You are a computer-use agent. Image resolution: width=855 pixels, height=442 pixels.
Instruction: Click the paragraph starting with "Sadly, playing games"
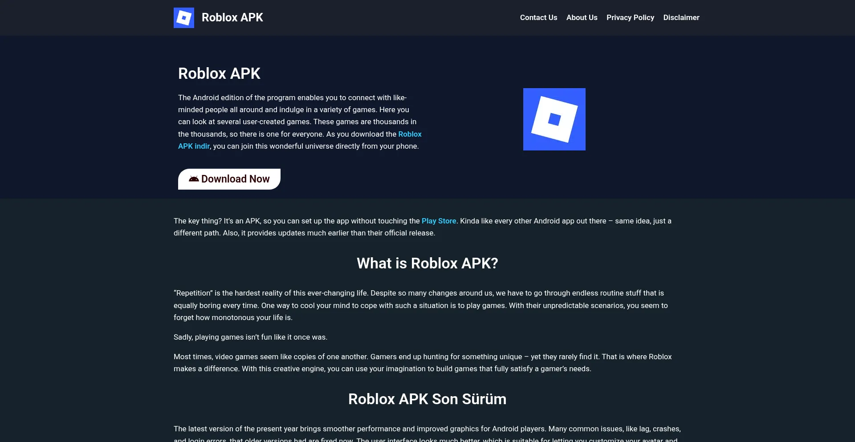tap(250, 337)
